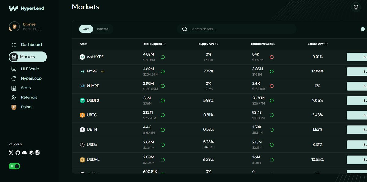Click the Borrow APY column header
Screen dimensions: 367x182
316,44
